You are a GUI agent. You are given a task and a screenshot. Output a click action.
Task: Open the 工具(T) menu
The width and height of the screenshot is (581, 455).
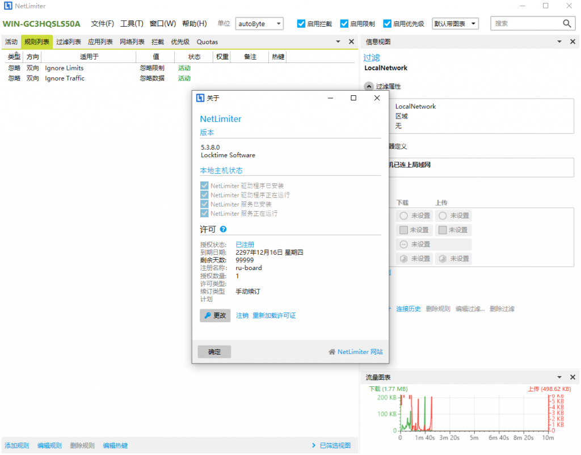[x=133, y=23]
